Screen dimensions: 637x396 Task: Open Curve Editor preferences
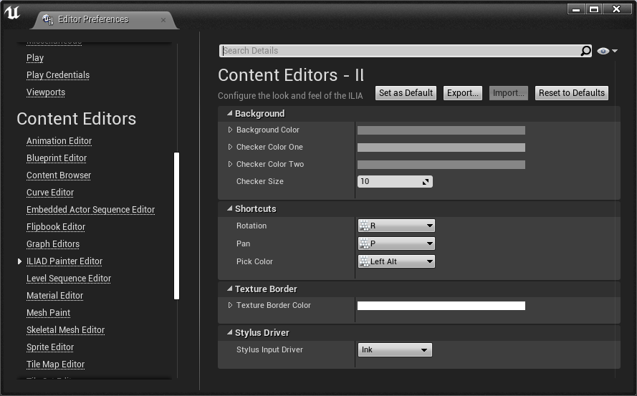click(x=50, y=193)
